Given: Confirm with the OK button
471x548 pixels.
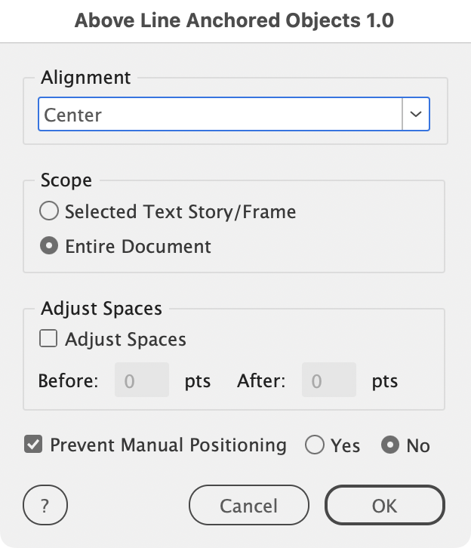Looking at the screenshot, I should (x=384, y=505).
